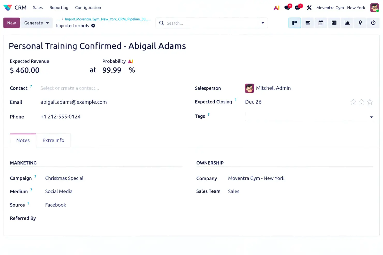Edit the phone number field
383x255 pixels.
[x=61, y=117]
